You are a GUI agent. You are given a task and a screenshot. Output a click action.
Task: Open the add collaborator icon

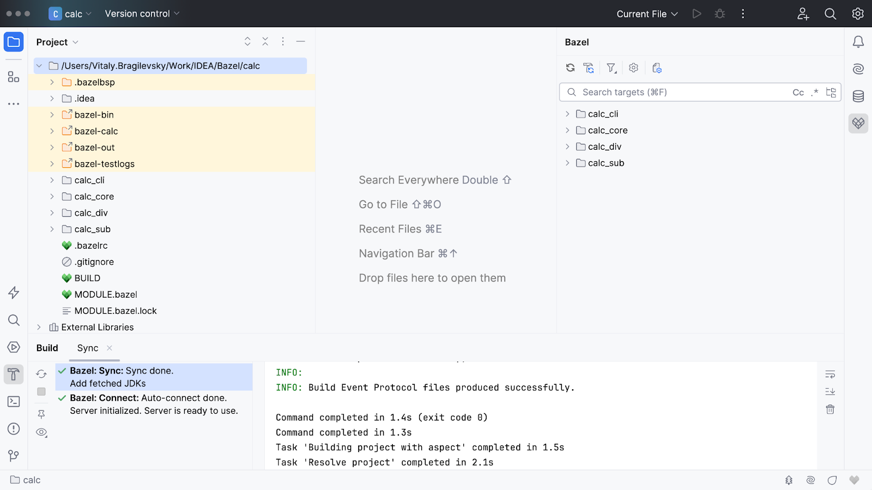point(803,14)
